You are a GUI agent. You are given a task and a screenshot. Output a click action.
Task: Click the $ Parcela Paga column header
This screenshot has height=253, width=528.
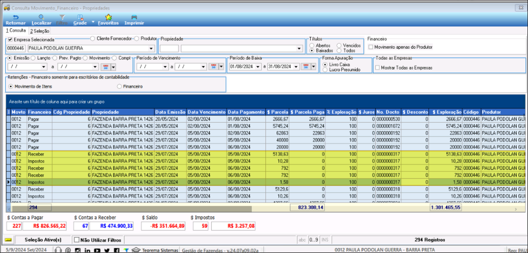[x=308, y=112]
